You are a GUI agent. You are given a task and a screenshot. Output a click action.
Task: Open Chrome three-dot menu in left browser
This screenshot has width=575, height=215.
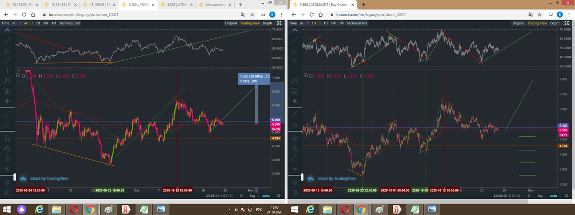click(281, 15)
